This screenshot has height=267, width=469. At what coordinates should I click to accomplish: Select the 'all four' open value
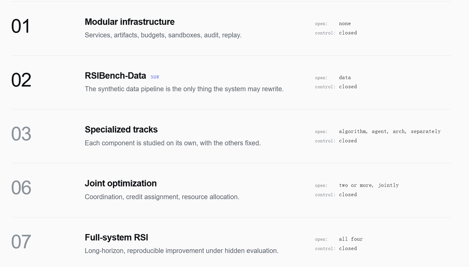(351, 239)
